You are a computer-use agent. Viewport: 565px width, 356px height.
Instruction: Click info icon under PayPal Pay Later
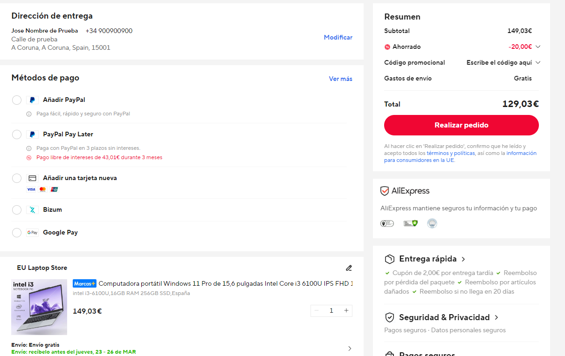coord(29,148)
